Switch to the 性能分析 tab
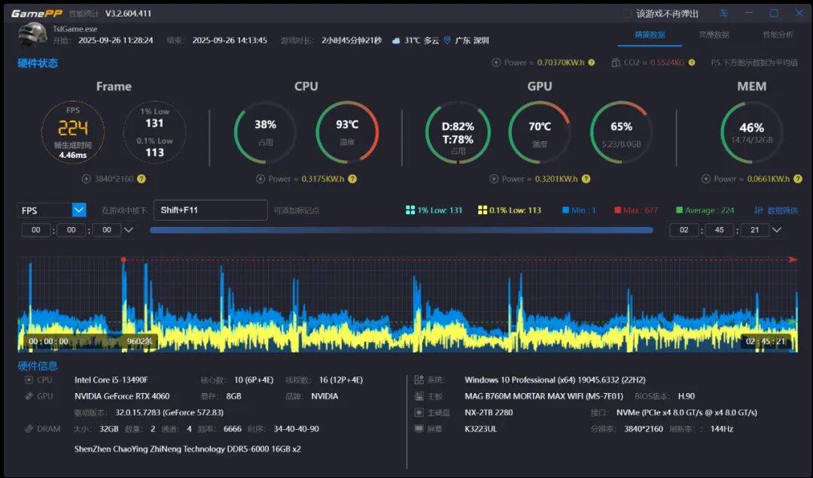 click(778, 35)
